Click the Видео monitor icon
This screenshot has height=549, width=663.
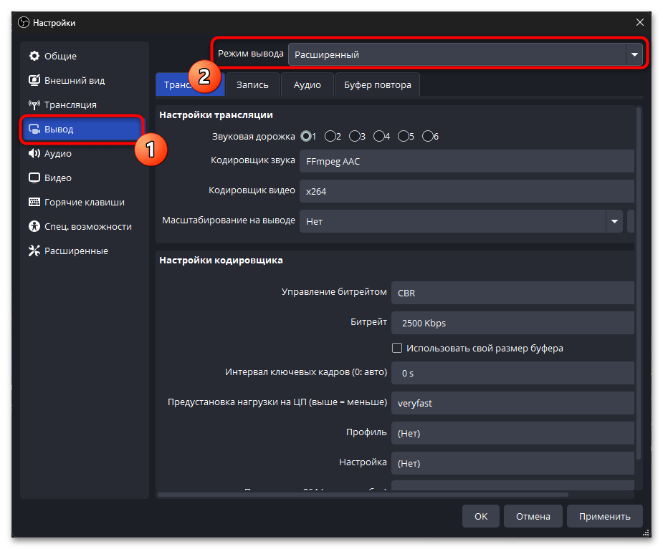(x=34, y=178)
